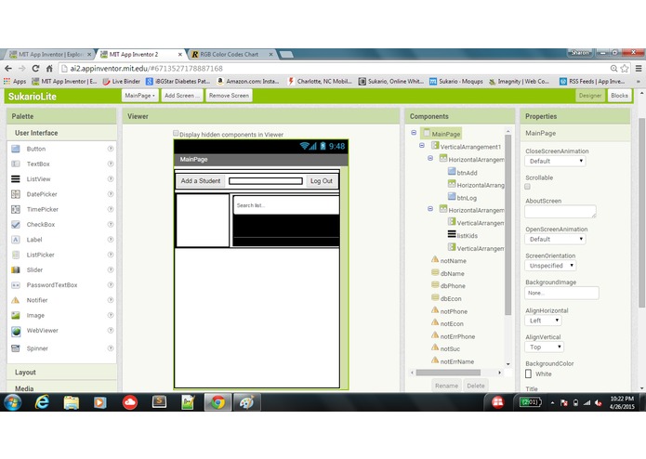Screen dimensions: 646x459
Task: Open help for Notifier component
Action: [111, 300]
